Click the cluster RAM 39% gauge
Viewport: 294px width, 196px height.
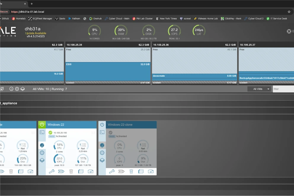tap(121, 31)
